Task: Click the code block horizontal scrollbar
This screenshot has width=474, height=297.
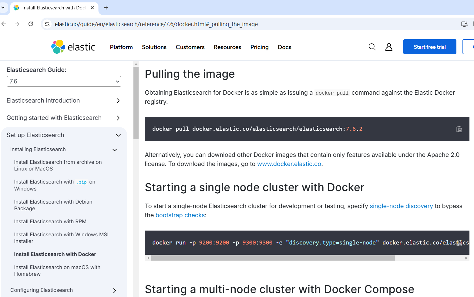Action: pyautogui.click(x=273, y=258)
